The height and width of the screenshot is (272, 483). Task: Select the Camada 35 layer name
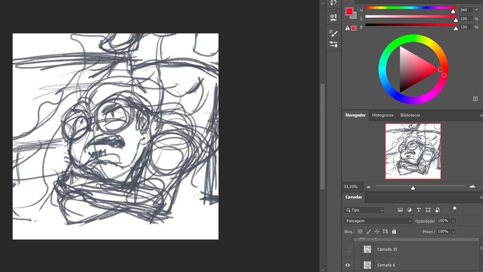[387, 249]
